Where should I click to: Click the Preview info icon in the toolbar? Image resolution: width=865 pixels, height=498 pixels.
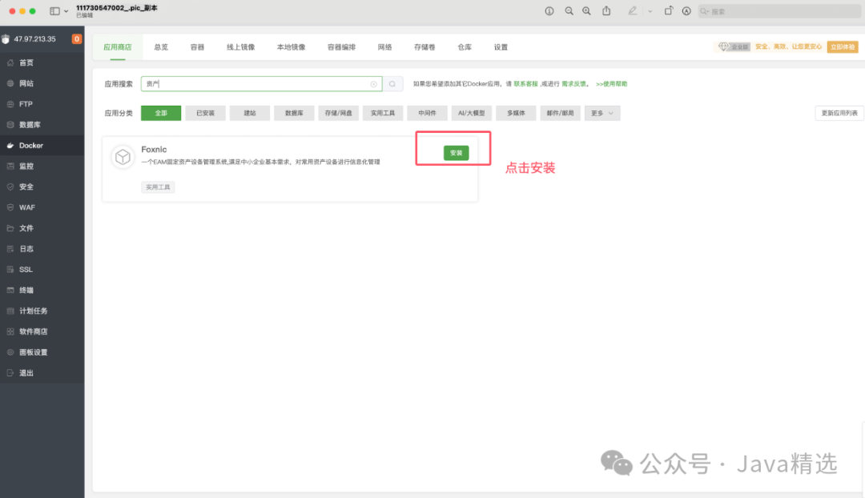[x=549, y=11]
